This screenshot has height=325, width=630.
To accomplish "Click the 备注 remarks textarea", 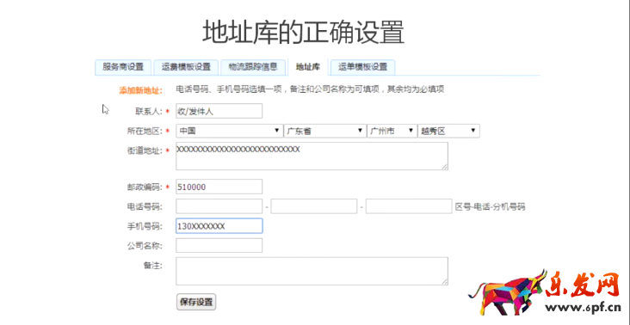I will [x=312, y=271].
